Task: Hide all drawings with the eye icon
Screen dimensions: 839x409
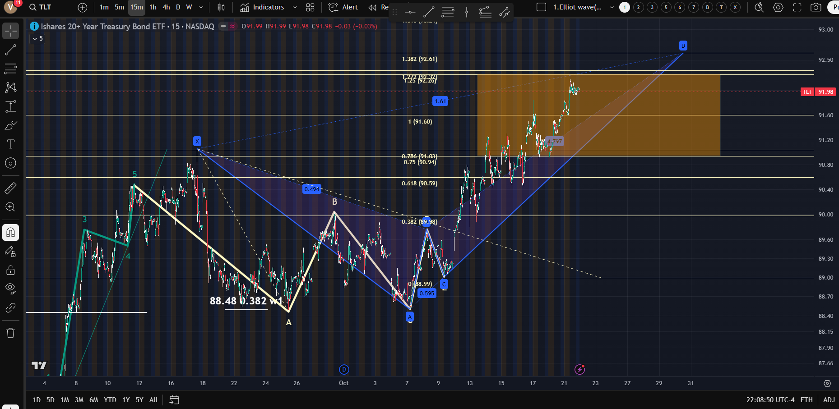Action: click(x=10, y=288)
